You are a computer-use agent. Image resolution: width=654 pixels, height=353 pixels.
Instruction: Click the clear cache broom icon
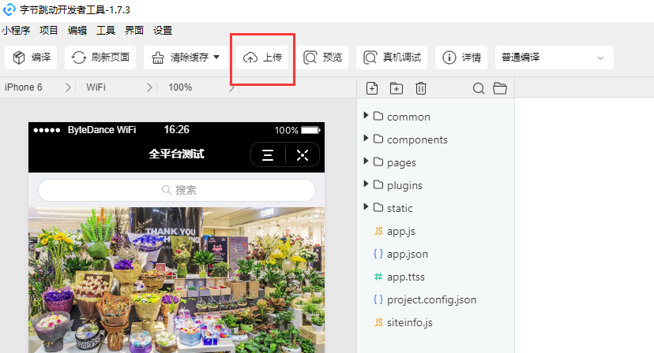[158, 58]
